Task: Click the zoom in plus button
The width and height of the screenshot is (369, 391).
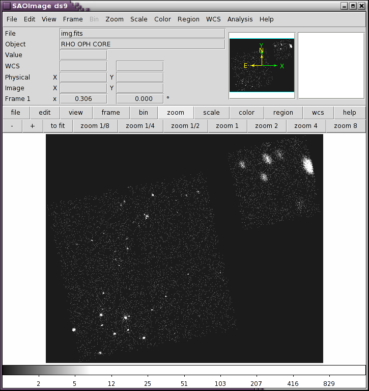Action: click(33, 126)
